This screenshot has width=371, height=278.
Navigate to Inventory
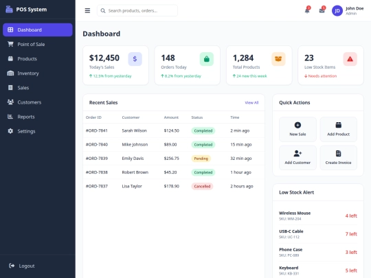tap(38, 73)
